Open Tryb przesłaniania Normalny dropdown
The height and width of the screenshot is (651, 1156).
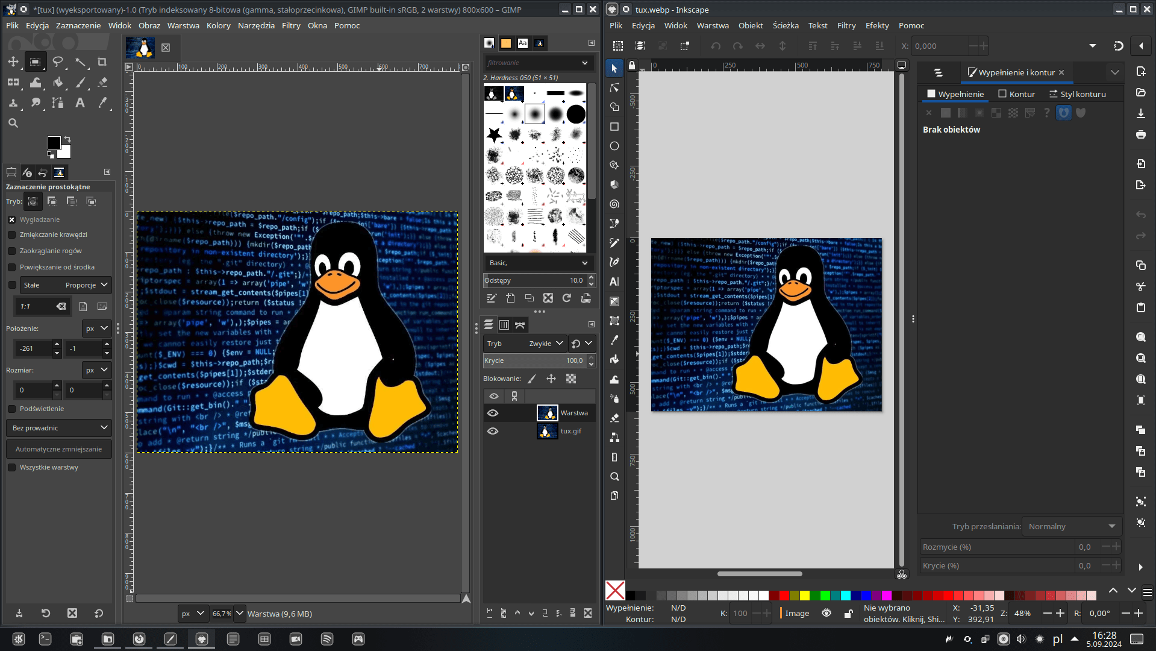pyautogui.click(x=1072, y=526)
